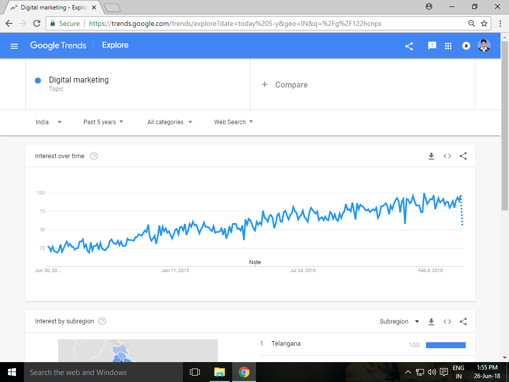509x382 pixels.
Task: Open the All categories dropdown
Action: click(x=170, y=122)
